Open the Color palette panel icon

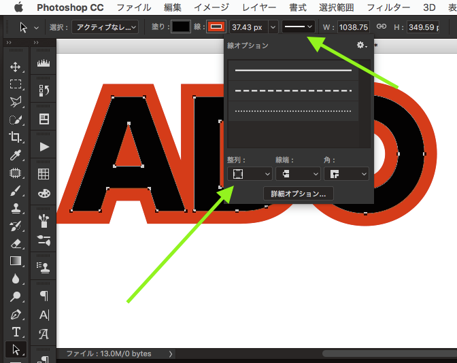click(x=44, y=194)
